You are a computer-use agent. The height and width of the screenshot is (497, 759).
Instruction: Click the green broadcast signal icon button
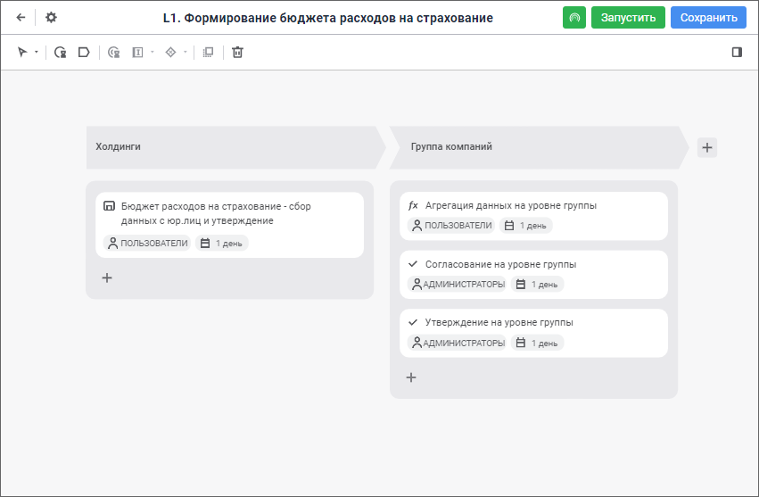(x=574, y=18)
